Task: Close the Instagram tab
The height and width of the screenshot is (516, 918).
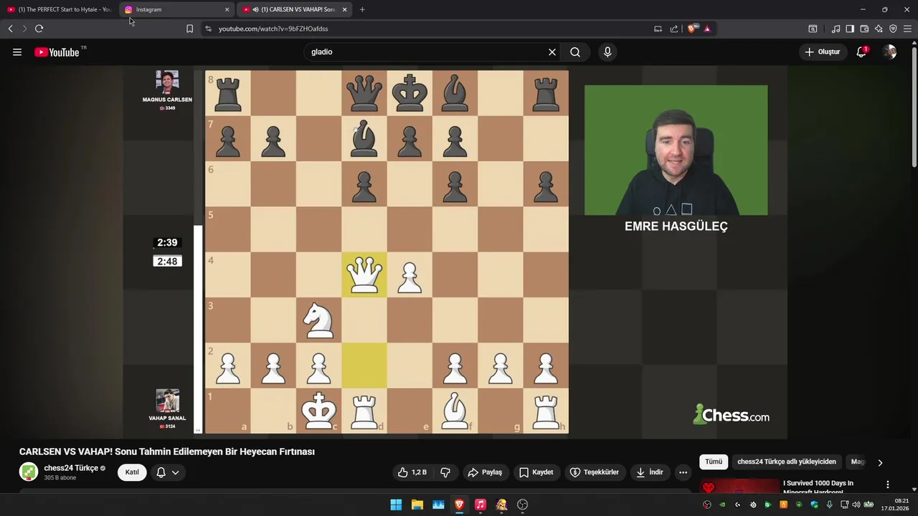Action: coord(227,9)
